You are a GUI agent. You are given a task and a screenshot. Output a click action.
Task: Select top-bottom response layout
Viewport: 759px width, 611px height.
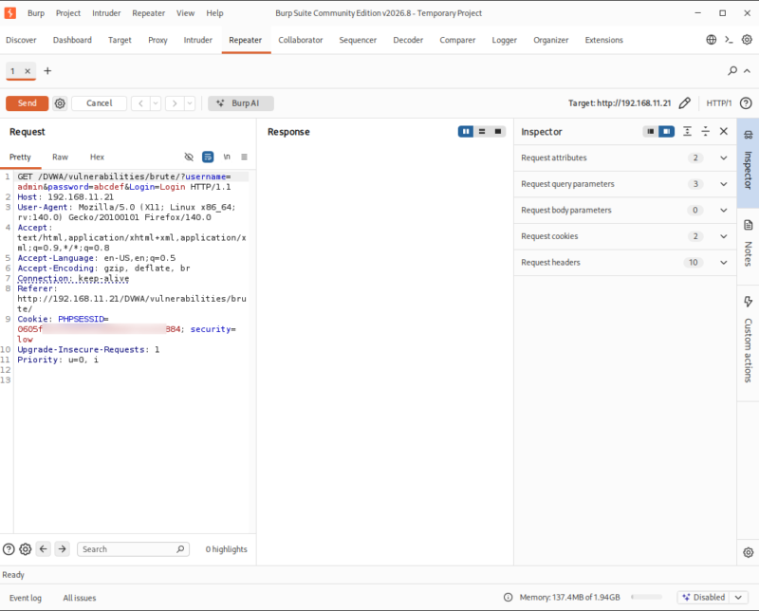pos(482,132)
